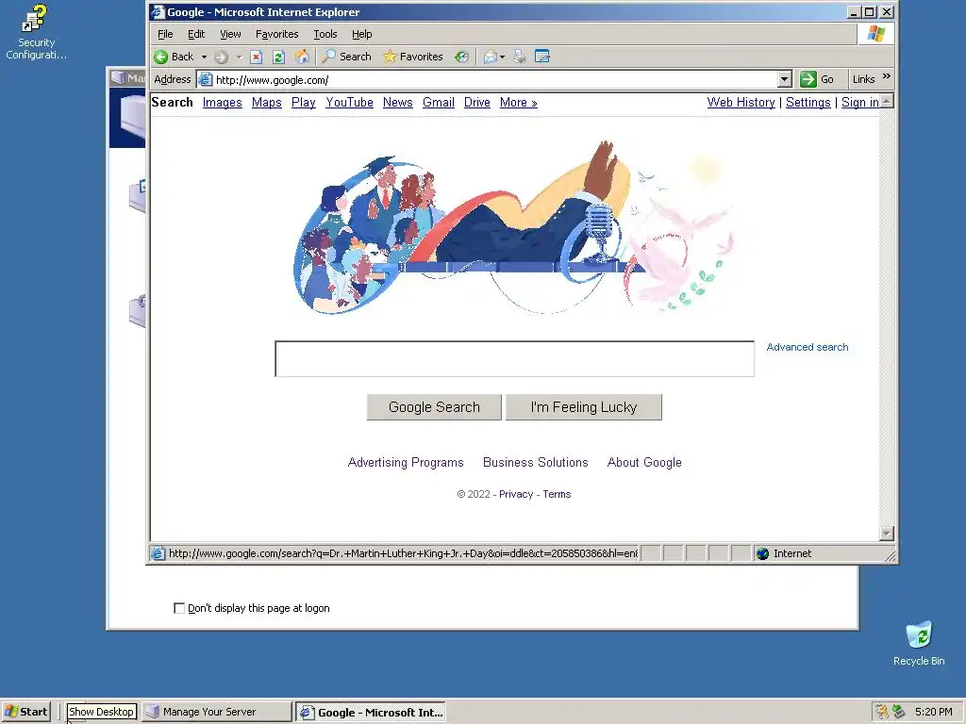
Task: Click the Forward navigation arrow
Action: pos(221,58)
